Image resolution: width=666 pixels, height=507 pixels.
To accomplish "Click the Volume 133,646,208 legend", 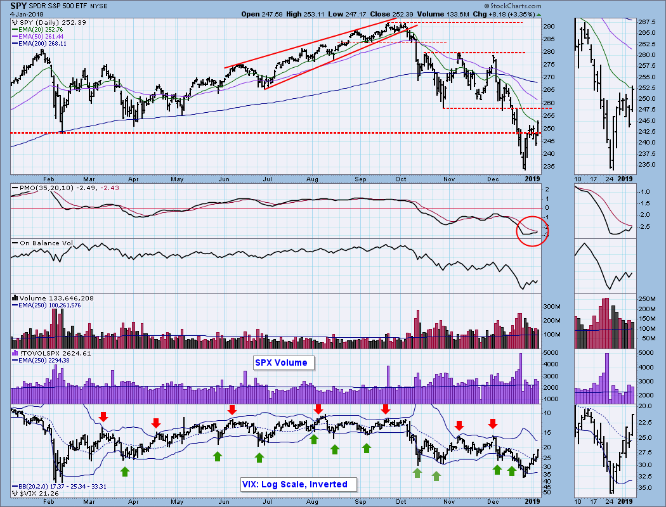I will 56,298.
